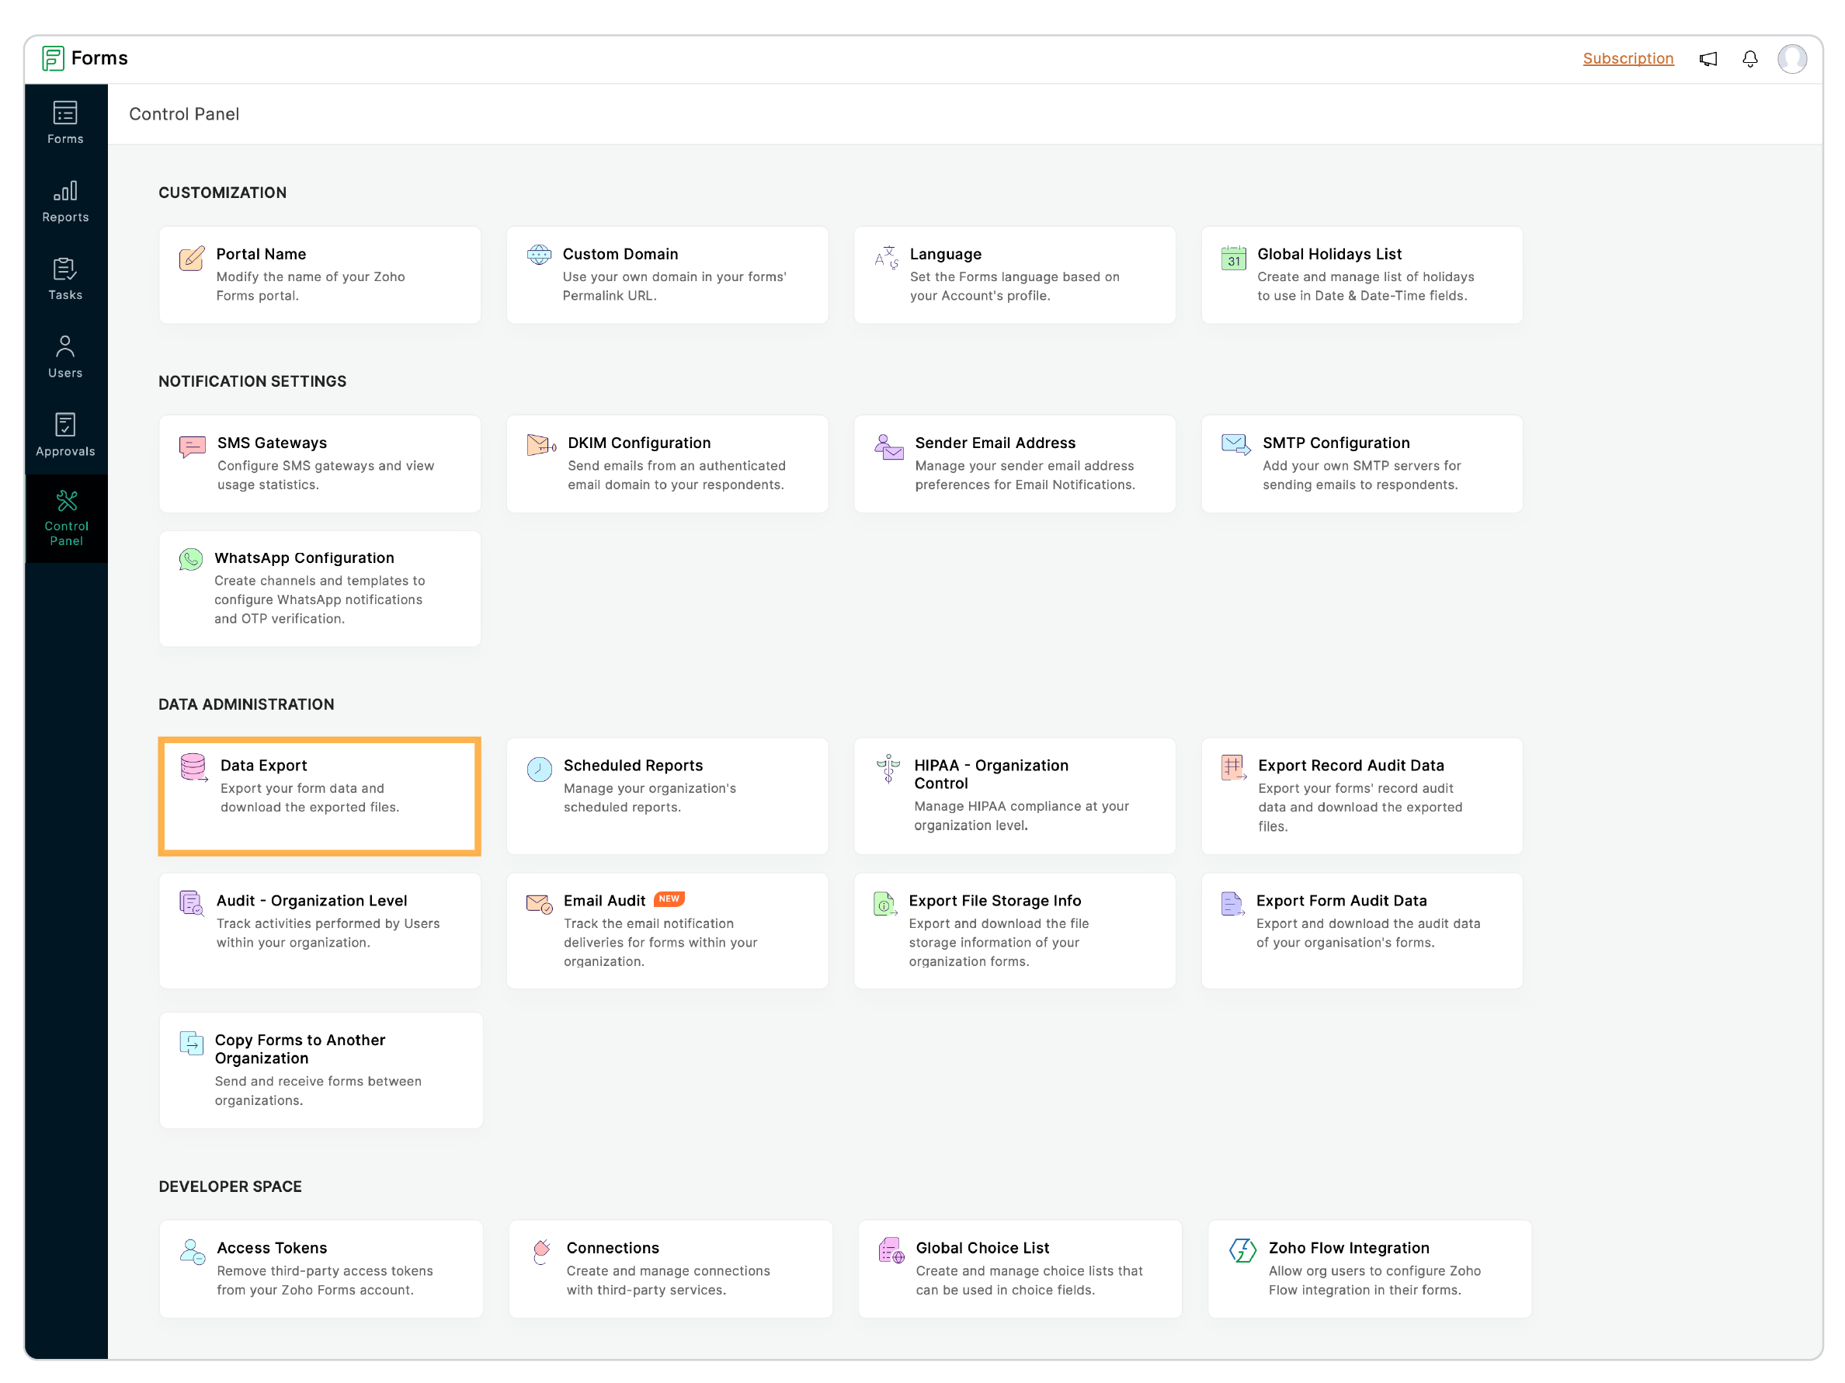The height and width of the screenshot is (1383, 1845).
Task: Open the Access Tokens card
Action: pos(320,1268)
